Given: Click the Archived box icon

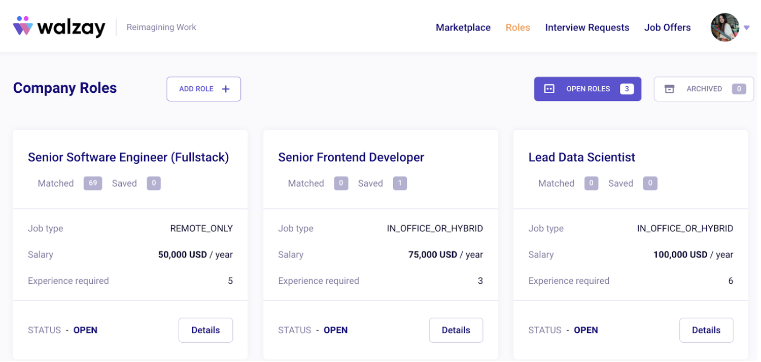Looking at the screenshot, I should point(670,89).
